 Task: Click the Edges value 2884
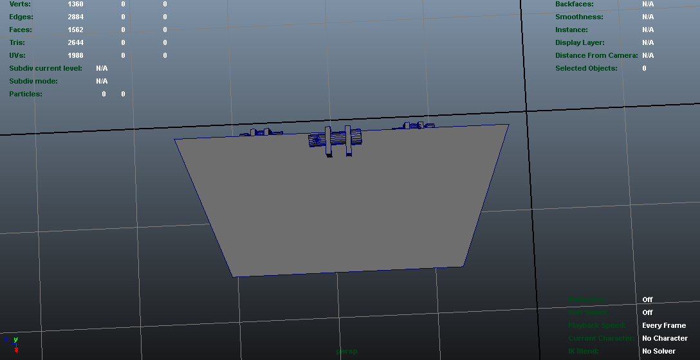point(75,17)
